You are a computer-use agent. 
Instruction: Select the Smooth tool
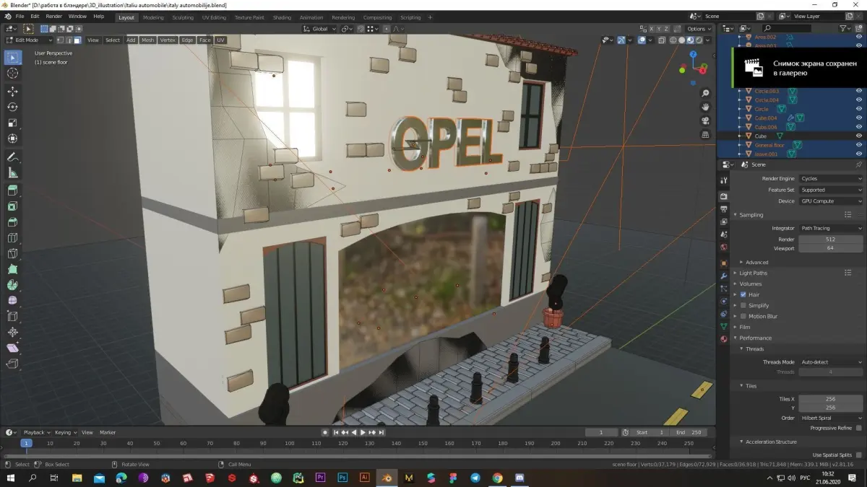[x=12, y=301]
